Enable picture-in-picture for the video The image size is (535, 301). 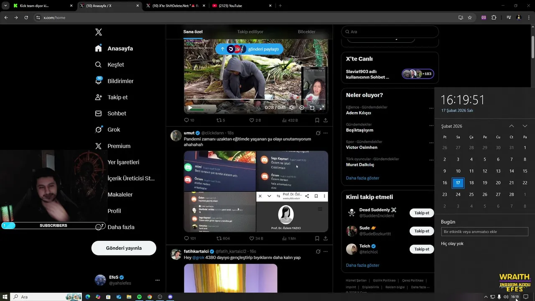(x=312, y=107)
